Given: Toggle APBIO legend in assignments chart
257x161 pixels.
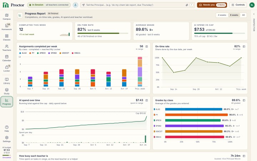Looking at the screenshot, I should click(x=41, y=53).
